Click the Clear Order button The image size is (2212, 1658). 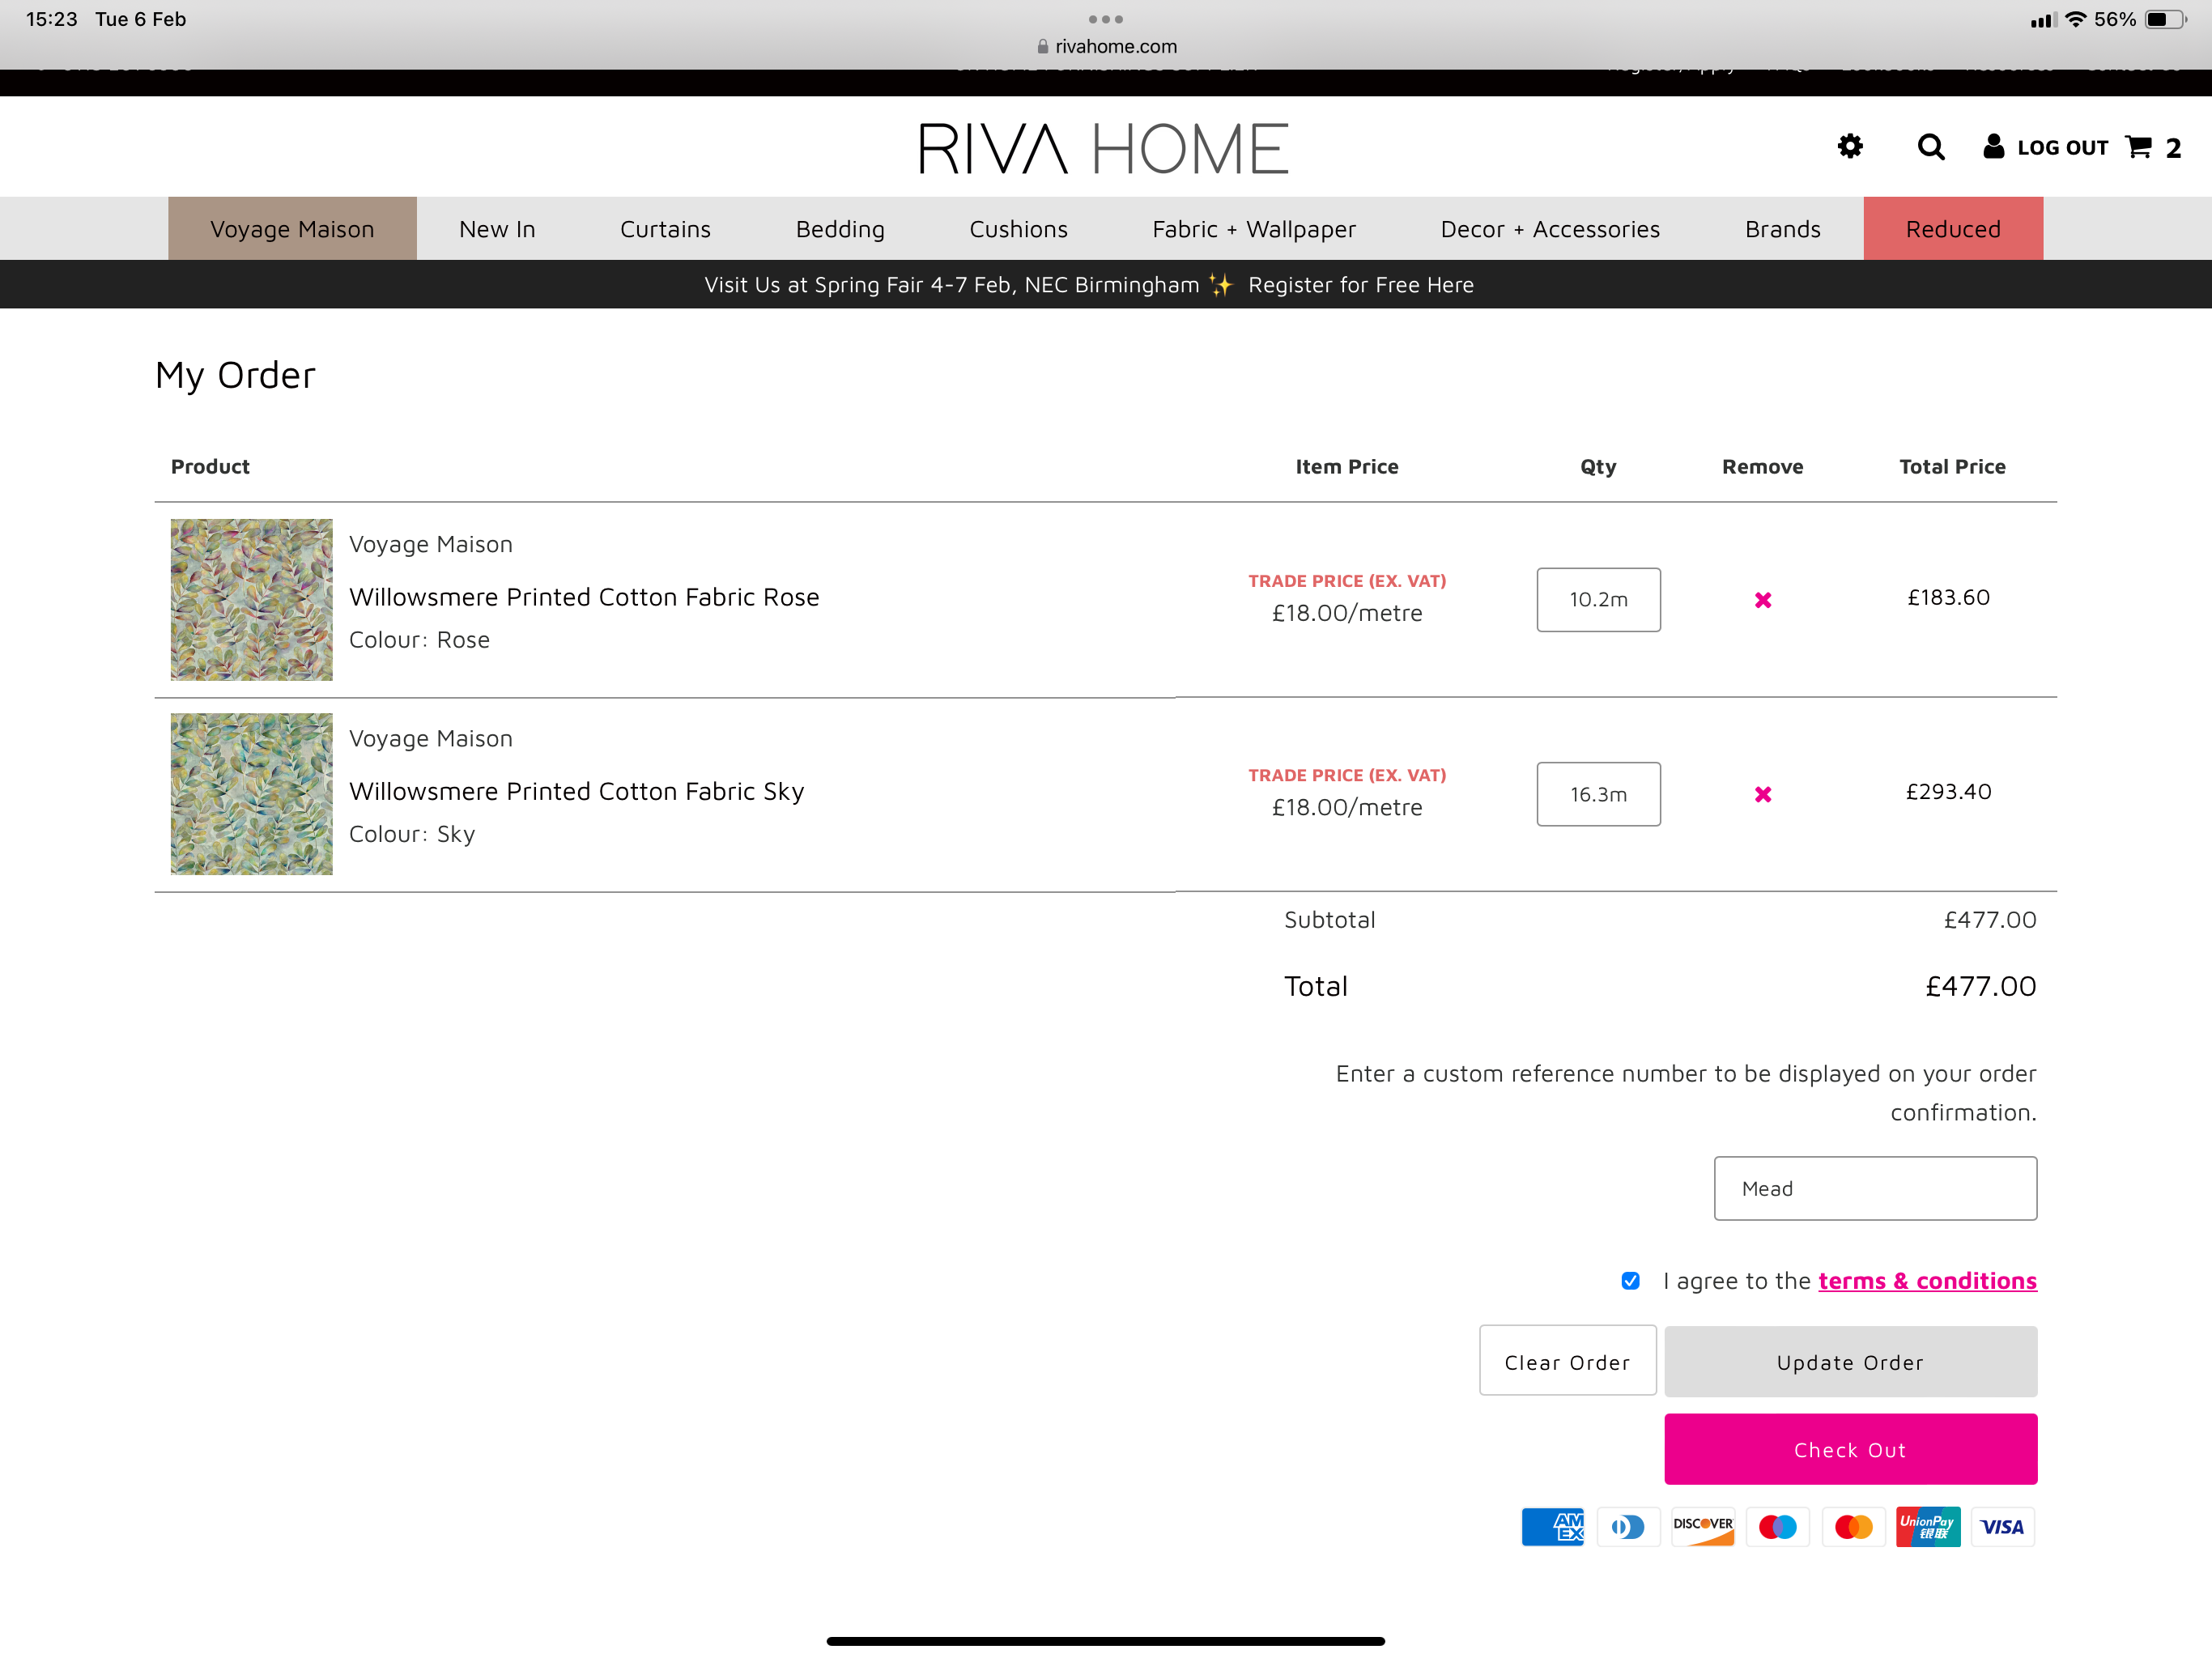point(1566,1362)
